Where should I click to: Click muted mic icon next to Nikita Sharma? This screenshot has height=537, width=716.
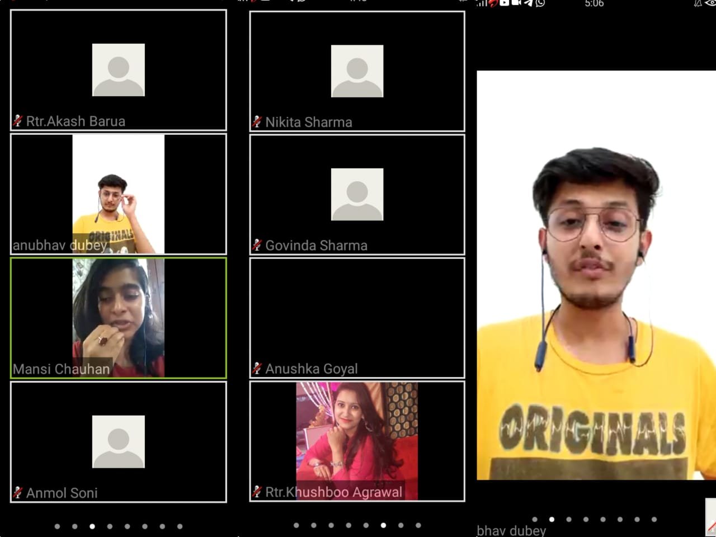[x=256, y=122]
